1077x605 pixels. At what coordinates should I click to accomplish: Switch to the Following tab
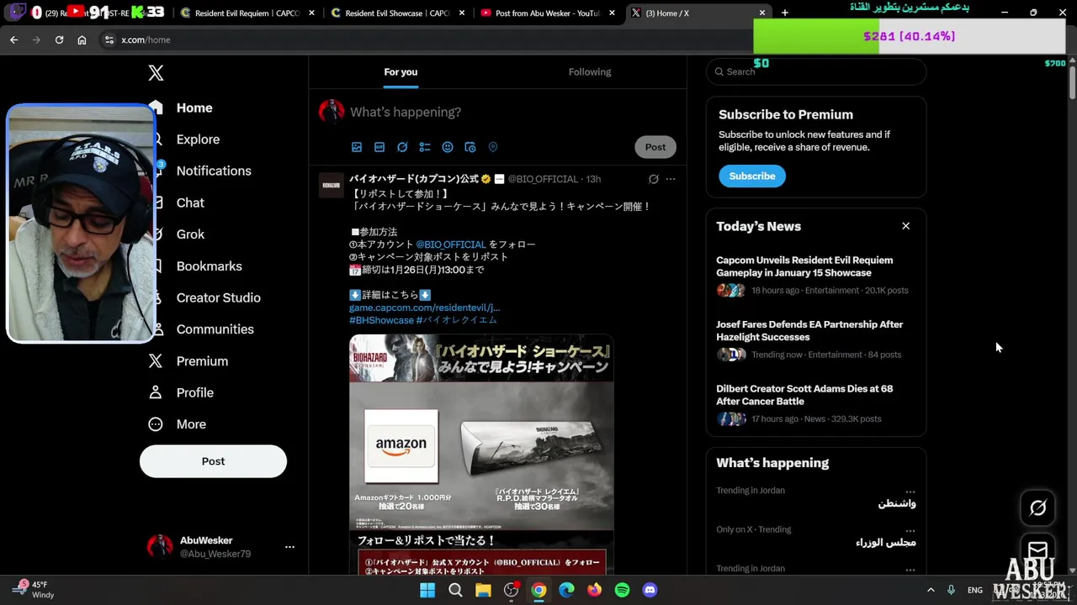click(x=590, y=72)
